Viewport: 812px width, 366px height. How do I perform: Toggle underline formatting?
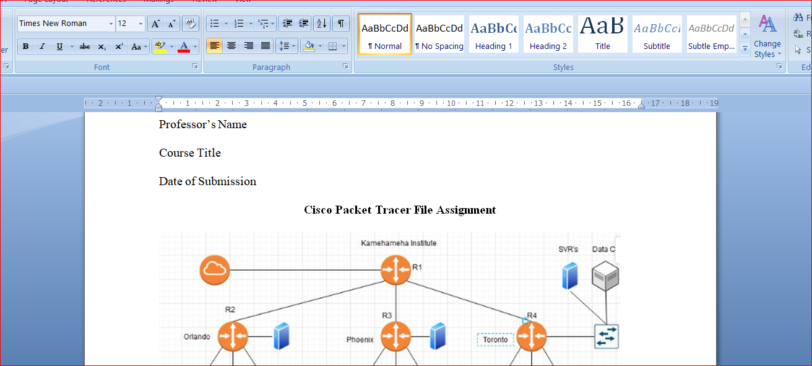pos(59,46)
